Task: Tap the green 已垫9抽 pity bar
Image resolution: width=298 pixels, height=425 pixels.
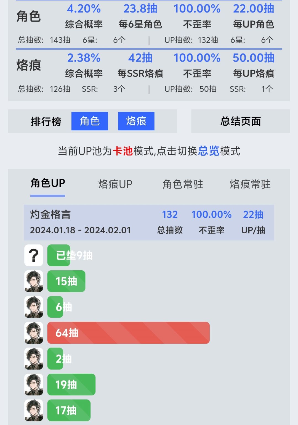Action: coord(59,255)
